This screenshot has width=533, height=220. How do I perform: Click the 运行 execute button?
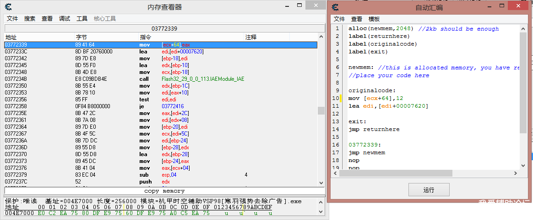(429, 190)
